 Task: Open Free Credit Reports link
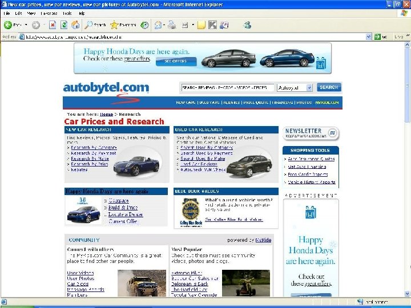308,174
